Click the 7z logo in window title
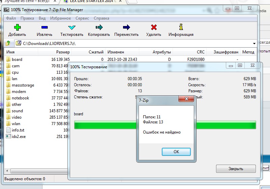 point(6,10)
